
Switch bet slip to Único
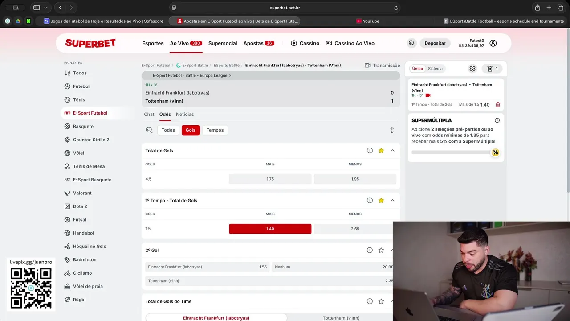click(417, 69)
